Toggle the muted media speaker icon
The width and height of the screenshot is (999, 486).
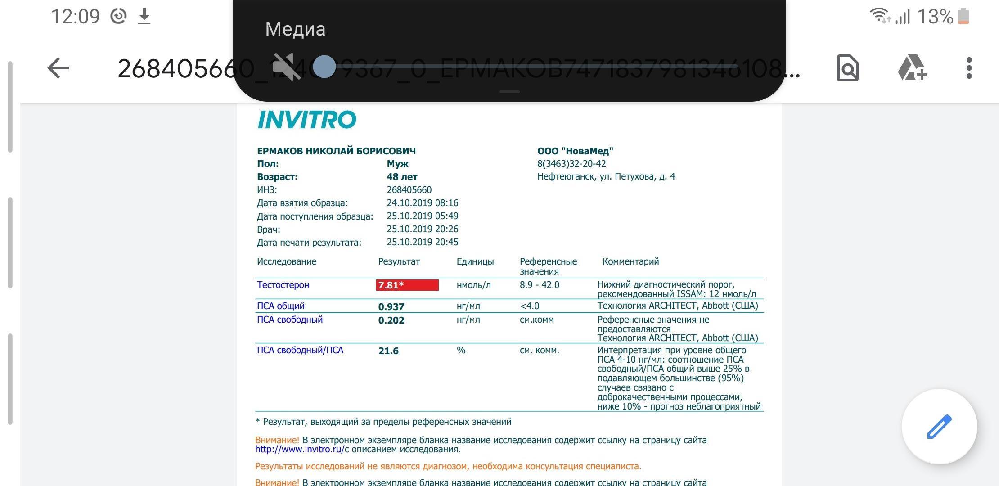pyautogui.click(x=286, y=67)
